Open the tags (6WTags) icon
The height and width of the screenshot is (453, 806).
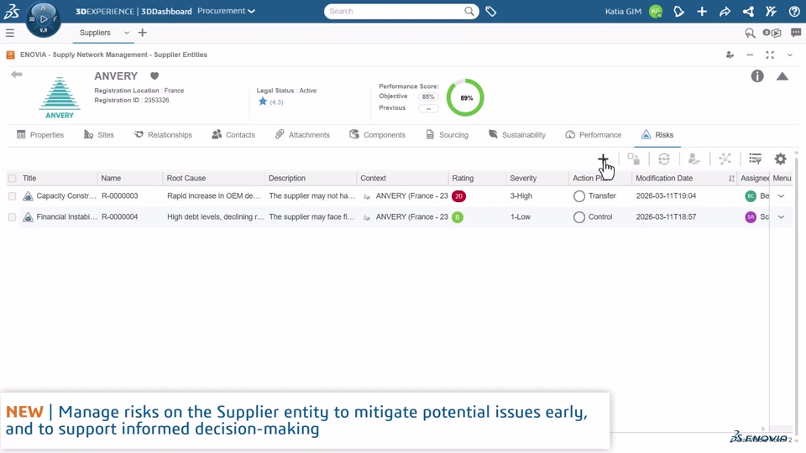[491, 11]
